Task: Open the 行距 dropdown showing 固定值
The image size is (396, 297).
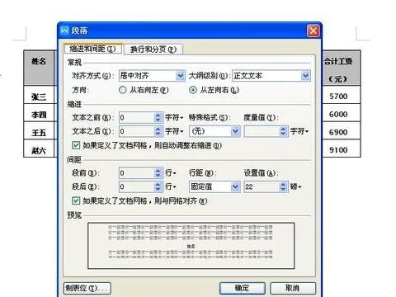Action: (214, 186)
